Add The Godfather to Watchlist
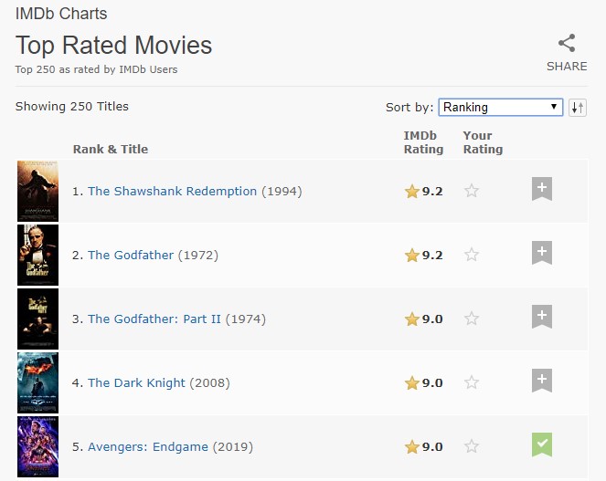This screenshot has width=606, height=481. 542,254
